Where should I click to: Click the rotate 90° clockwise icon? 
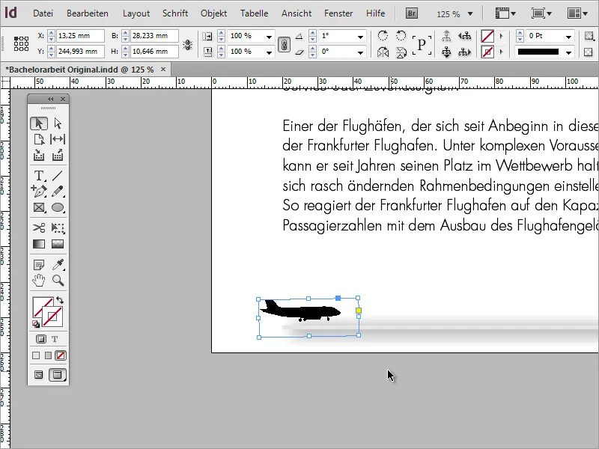(383, 36)
